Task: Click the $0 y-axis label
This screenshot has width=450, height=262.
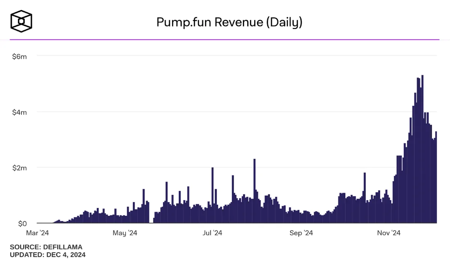Action: [x=22, y=223]
